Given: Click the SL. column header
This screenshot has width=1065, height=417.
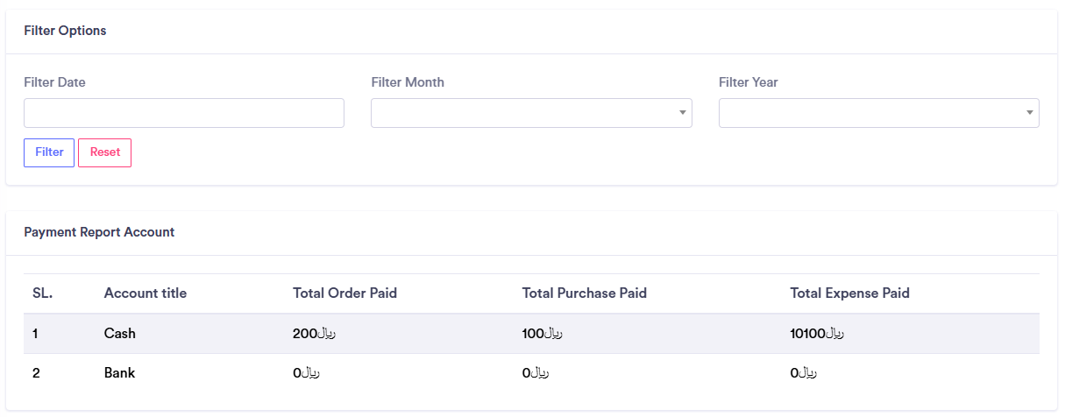Looking at the screenshot, I should (42, 293).
